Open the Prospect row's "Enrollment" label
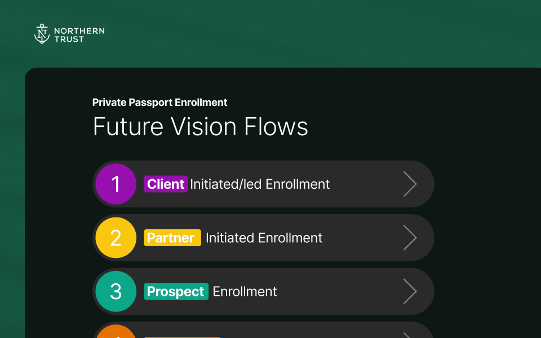Image resolution: width=541 pixels, height=338 pixels. point(245,291)
